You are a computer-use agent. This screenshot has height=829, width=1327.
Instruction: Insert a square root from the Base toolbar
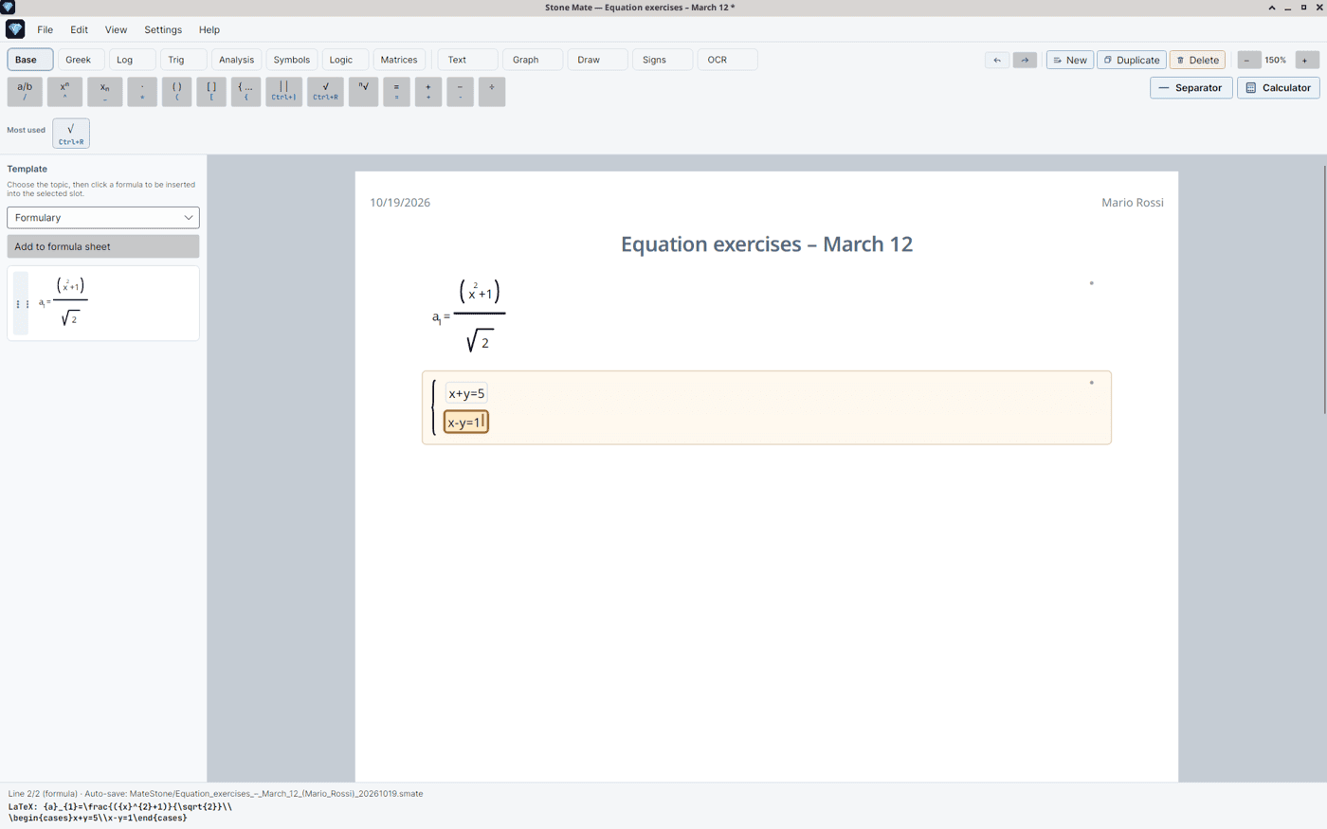325,91
